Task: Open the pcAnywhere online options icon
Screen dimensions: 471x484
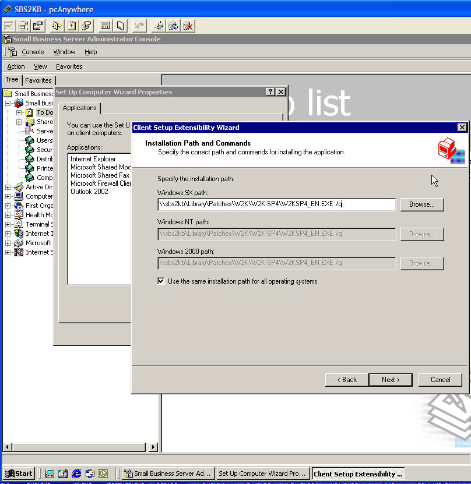Action: click(38, 26)
